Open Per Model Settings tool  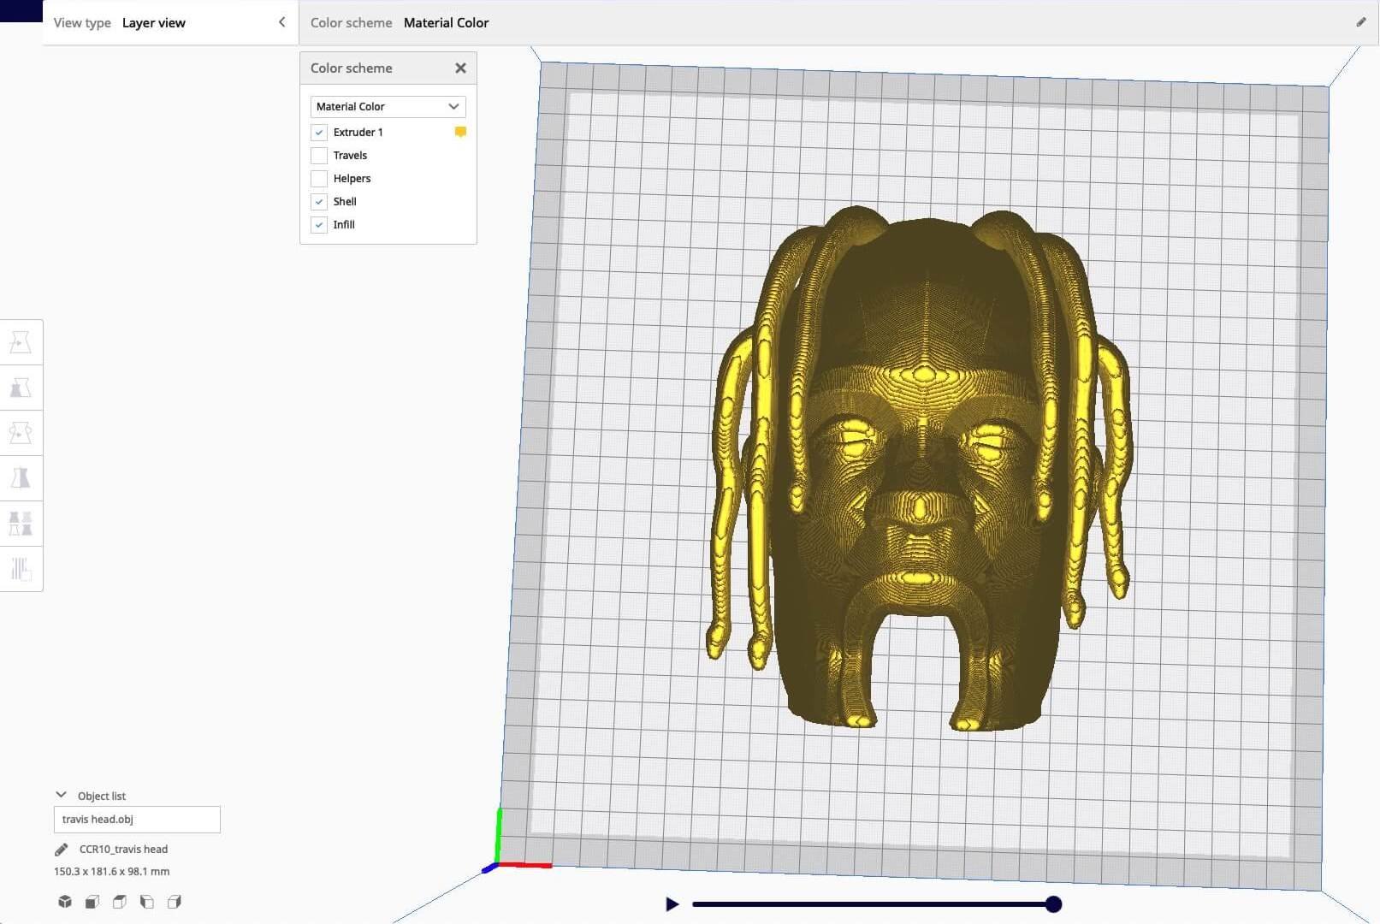tap(21, 524)
